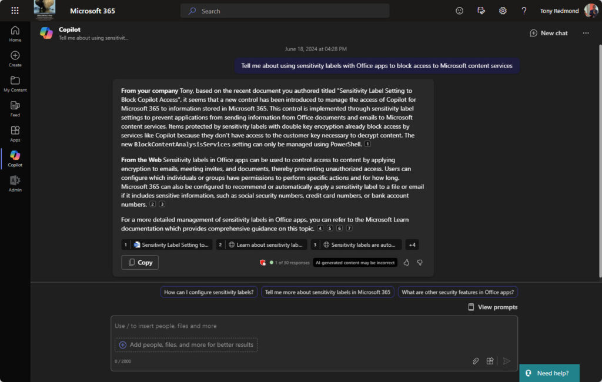
Task: Expand the +4 additional references
Action: pos(412,245)
